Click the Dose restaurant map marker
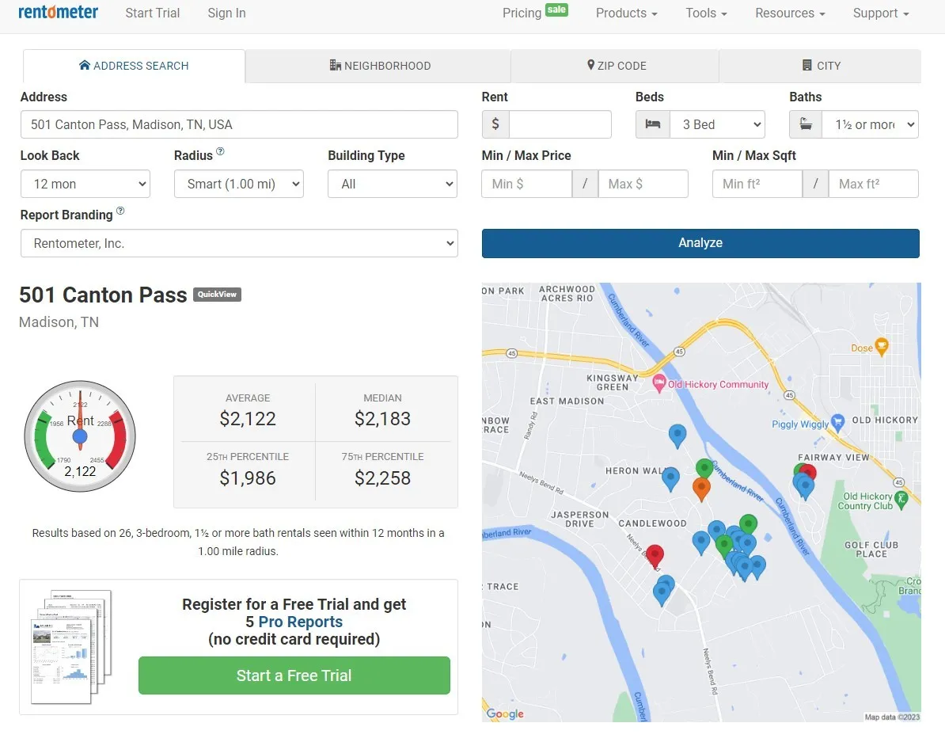 882,346
